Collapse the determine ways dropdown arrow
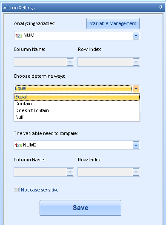Viewport: 166px width, 225px height. tap(136, 89)
